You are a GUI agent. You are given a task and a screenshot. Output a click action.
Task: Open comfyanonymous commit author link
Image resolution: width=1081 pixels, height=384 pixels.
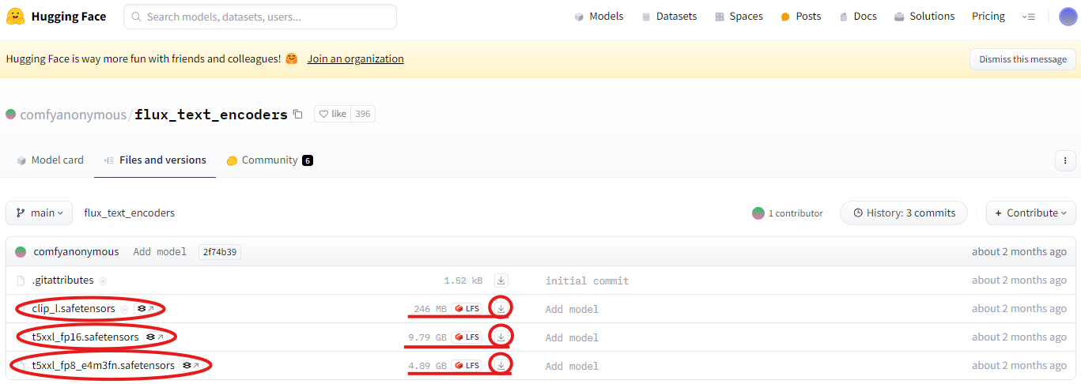(x=76, y=252)
